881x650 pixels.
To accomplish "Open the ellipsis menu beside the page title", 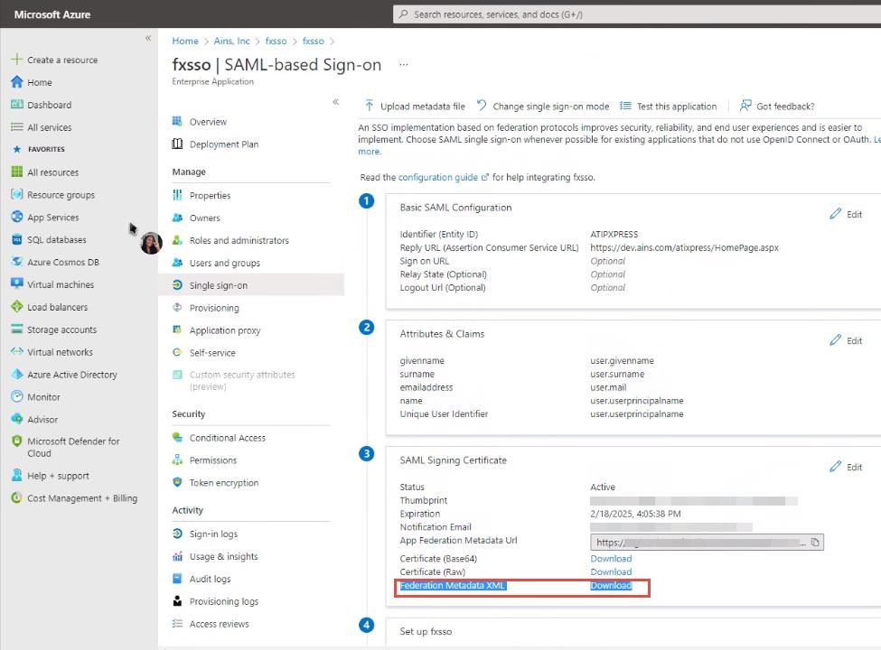I will tap(403, 65).
